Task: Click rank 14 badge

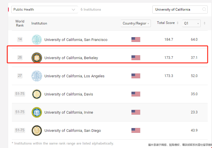Action: coord(20,39)
